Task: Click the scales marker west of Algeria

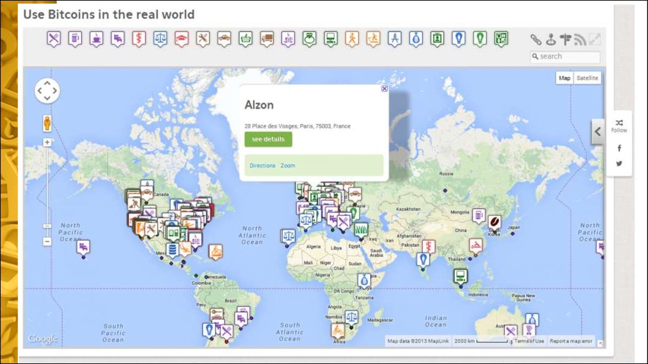Action: [288, 237]
